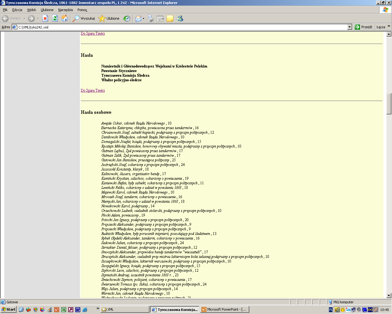
Task: Expand taskbar quick launch overflow chevron
Action: [x=98, y=308]
